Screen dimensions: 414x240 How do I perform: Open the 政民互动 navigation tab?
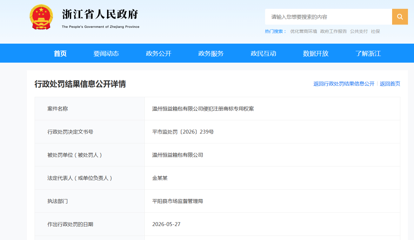click(263, 54)
